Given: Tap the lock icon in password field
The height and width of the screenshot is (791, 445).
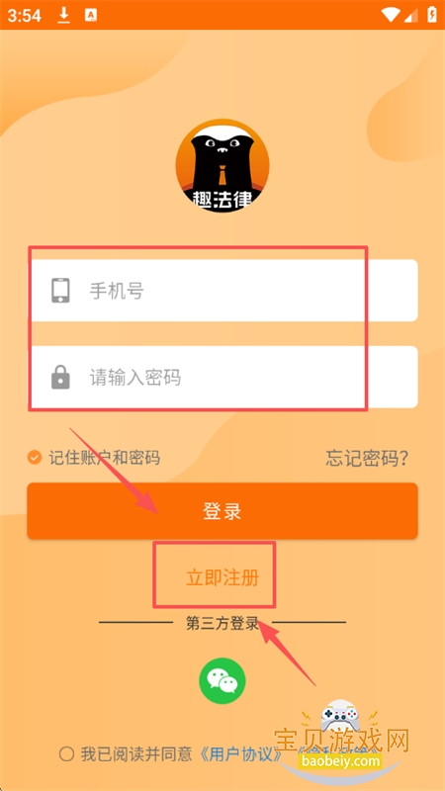Looking at the screenshot, I should click(x=60, y=377).
